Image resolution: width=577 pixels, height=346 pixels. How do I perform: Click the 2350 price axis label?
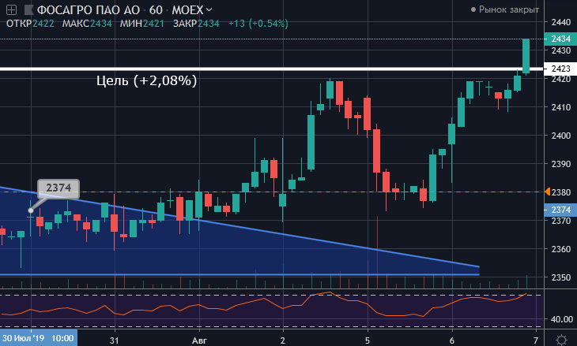[561, 277]
